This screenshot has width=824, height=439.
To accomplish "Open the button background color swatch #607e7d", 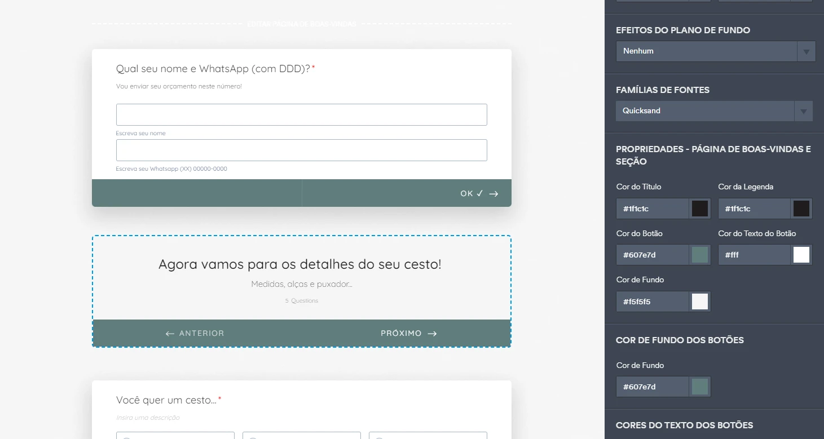I will tap(699, 387).
